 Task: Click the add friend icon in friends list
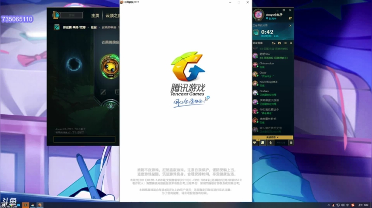[273, 43]
